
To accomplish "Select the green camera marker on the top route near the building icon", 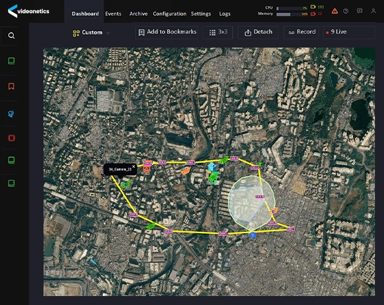I will [224, 160].
